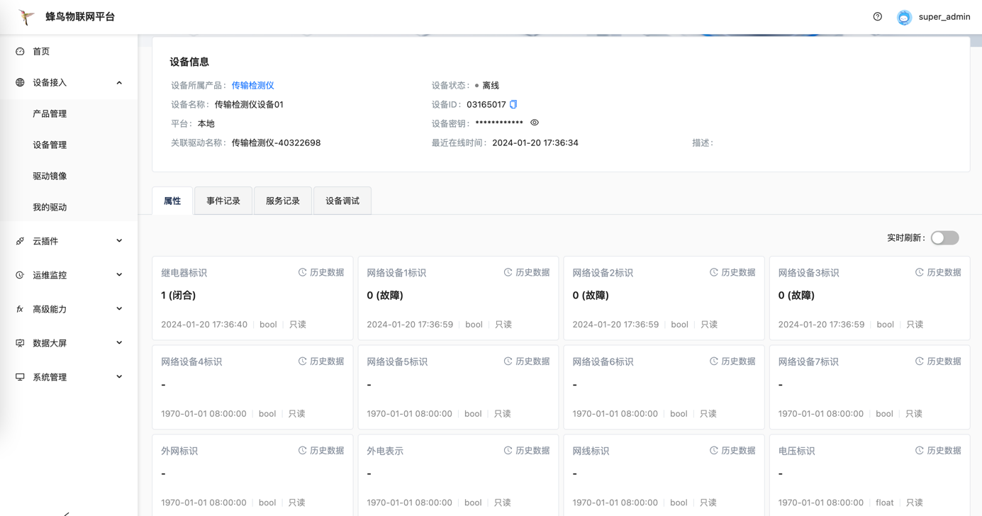Click history clock icon for 电压标识
This screenshot has height=516, width=982.
[919, 451]
